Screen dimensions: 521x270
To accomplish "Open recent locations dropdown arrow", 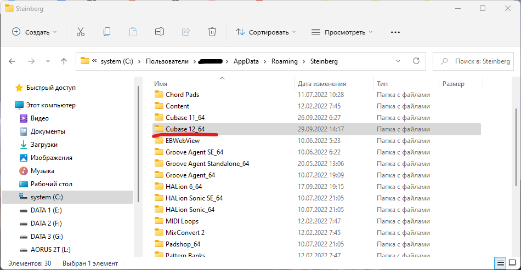I will tap(48, 61).
